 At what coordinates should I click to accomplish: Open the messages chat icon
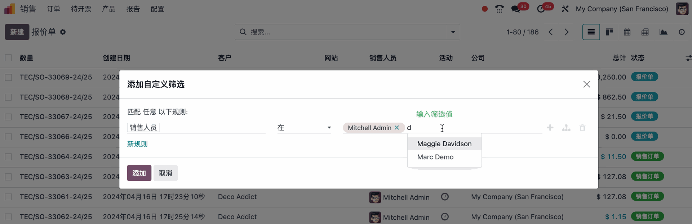516,9
